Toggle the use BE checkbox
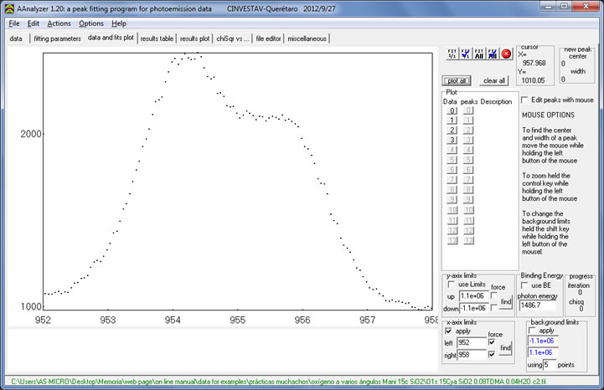Screen dimensions: 604x390 click(526, 286)
